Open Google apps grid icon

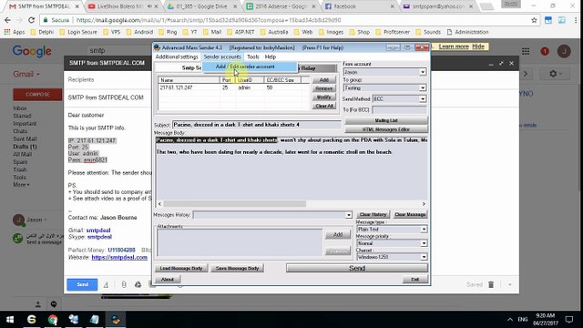526,51
